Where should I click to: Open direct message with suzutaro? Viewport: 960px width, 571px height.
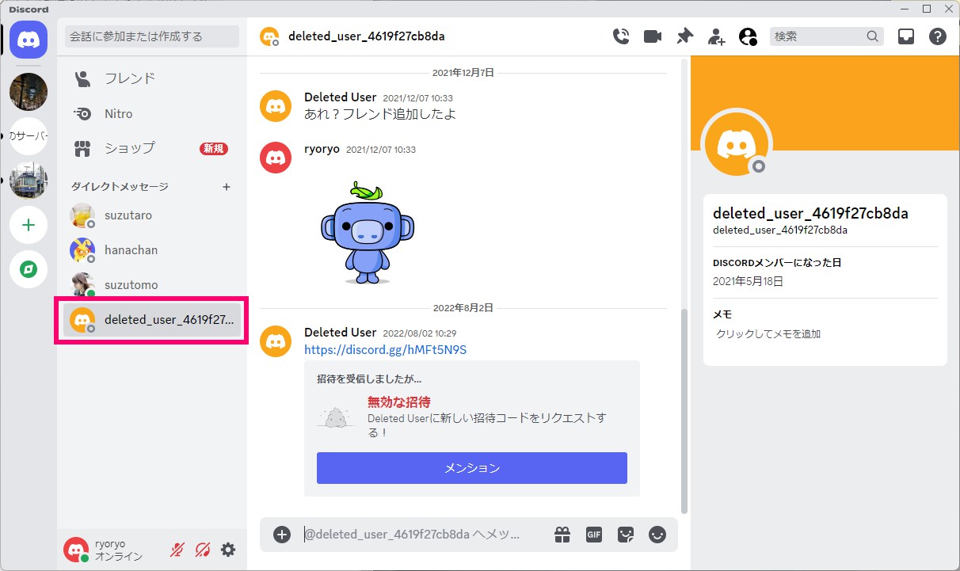(152, 215)
